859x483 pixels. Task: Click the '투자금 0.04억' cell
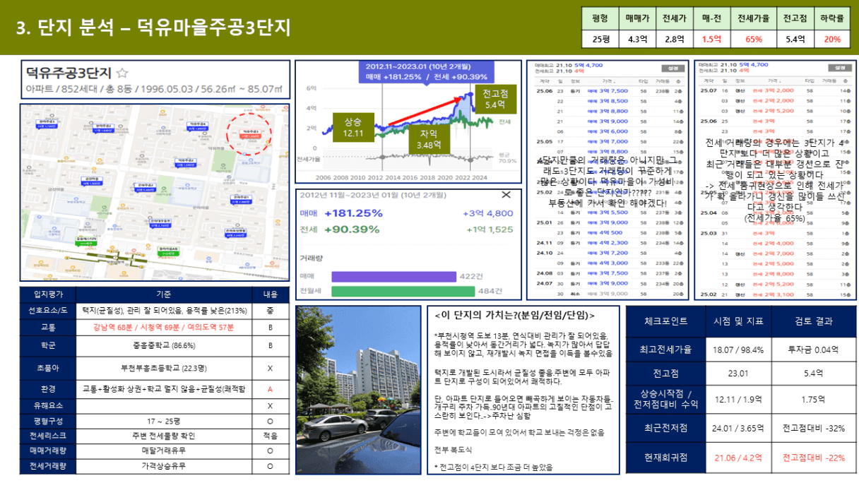coord(814,349)
